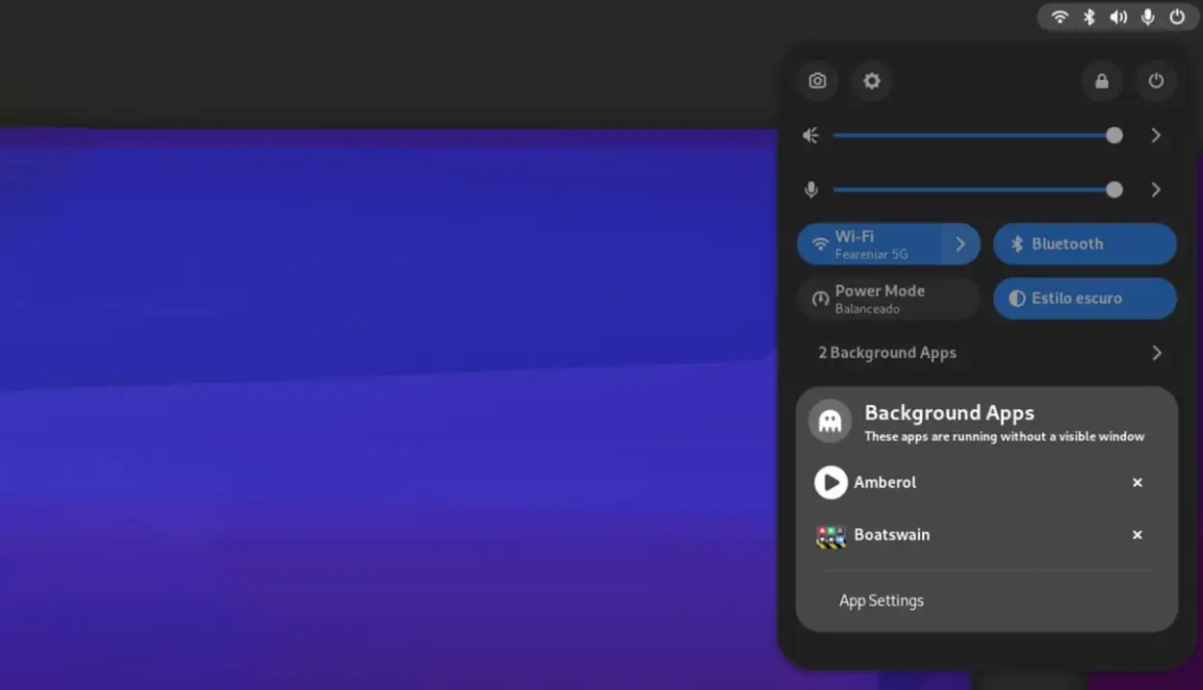Click the Boatswain app icon
This screenshot has height=690, width=1203.
click(x=831, y=536)
